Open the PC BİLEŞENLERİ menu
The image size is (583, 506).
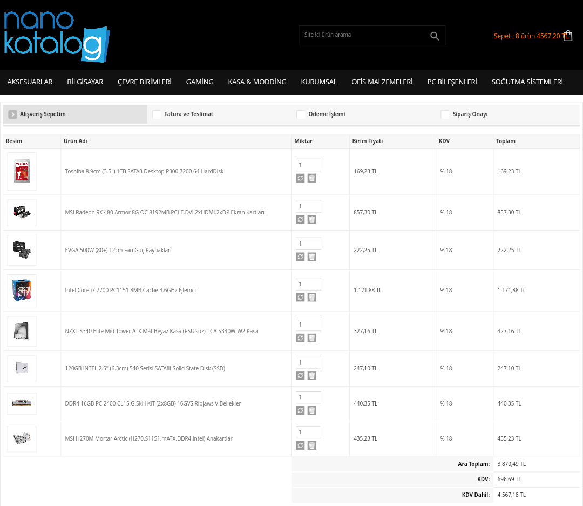[x=452, y=82]
